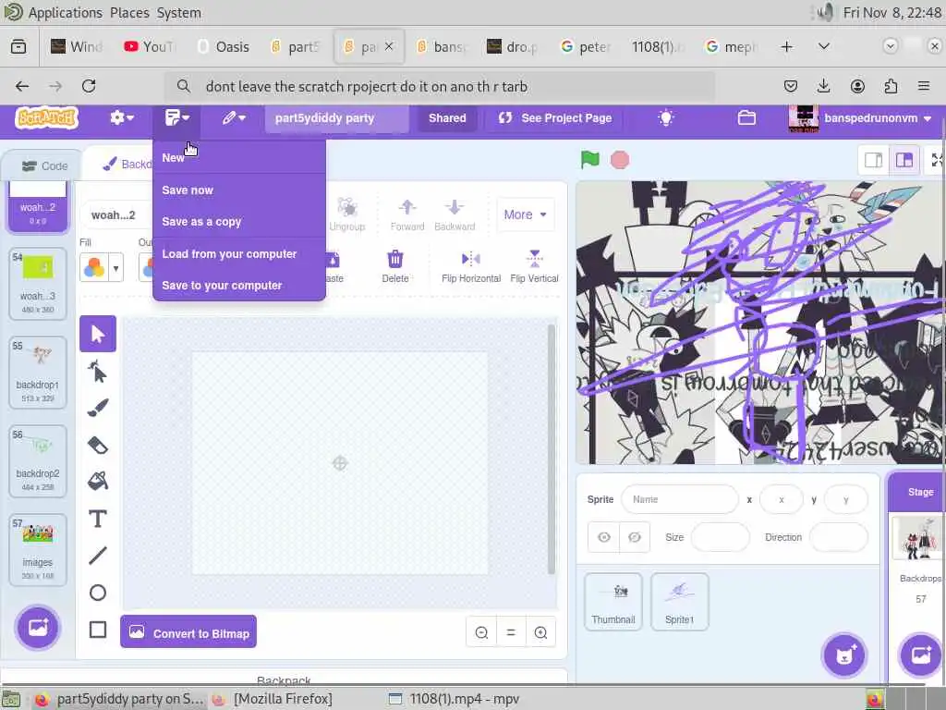Select the Text tool

(x=98, y=520)
